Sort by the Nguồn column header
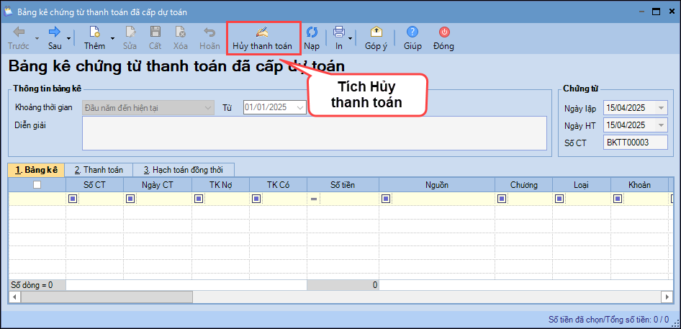This screenshot has width=681, height=329. 437,185
